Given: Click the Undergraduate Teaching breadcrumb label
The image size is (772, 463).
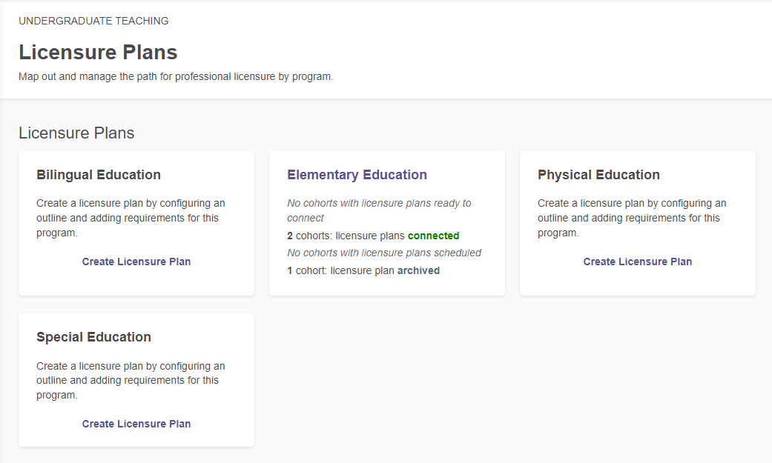Looking at the screenshot, I should pos(93,21).
